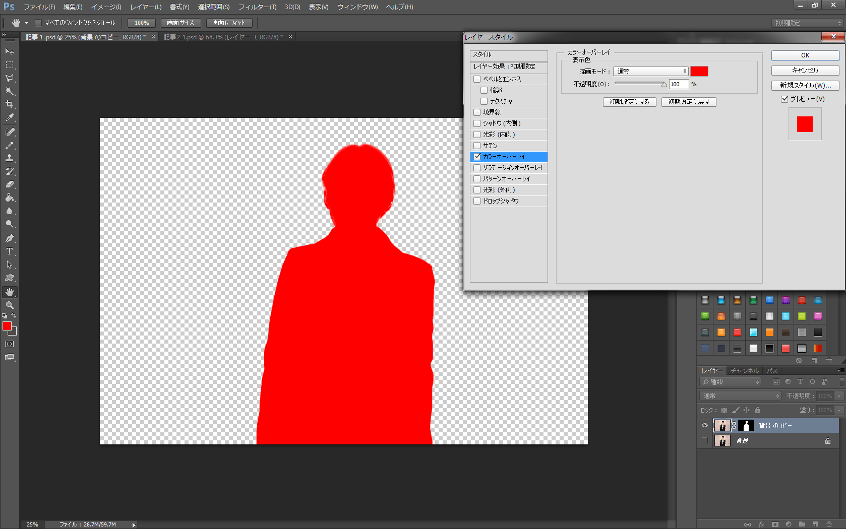Toggle Quick Mask mode icon
This screenshot has width=846, height=529.
tap(10, 344)
